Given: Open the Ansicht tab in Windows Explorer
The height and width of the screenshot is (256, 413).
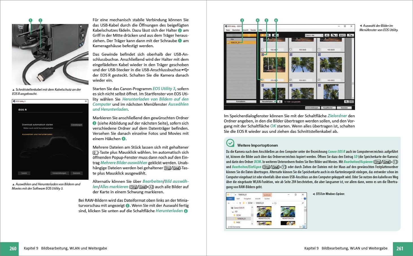Looking at the screenshot, I should [x=258, y=199].
